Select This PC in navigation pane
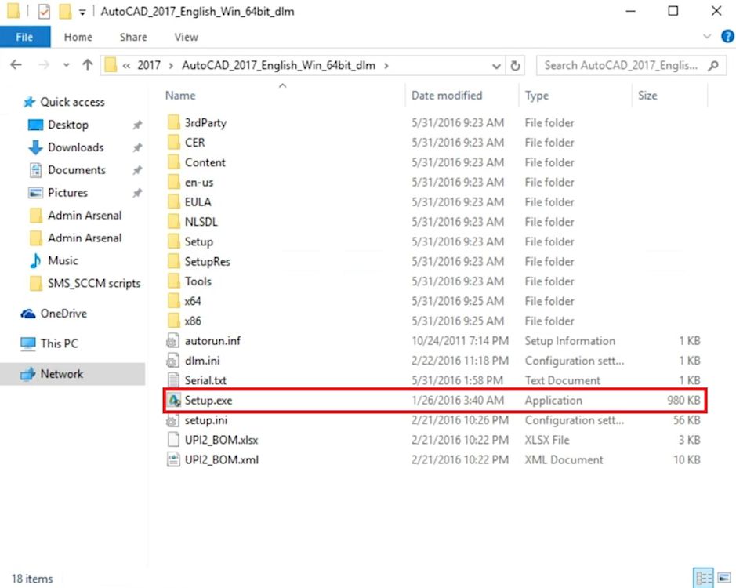736x588 pixels. point(59,343)
